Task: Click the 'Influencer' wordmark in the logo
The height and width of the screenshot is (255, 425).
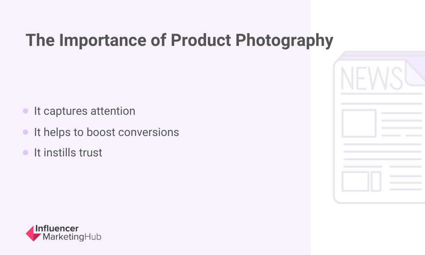Action: 57,229
